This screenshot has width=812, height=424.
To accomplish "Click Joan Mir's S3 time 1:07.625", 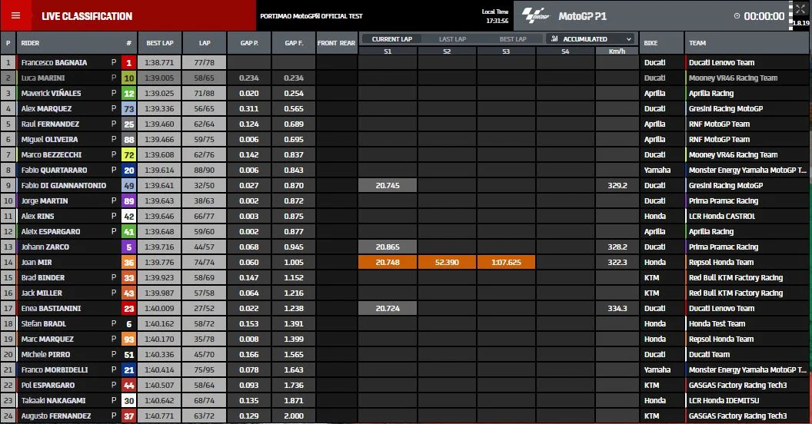I will pos(506,262).
